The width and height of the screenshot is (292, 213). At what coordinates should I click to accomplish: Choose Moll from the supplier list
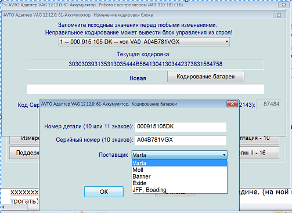click(179, 170)
